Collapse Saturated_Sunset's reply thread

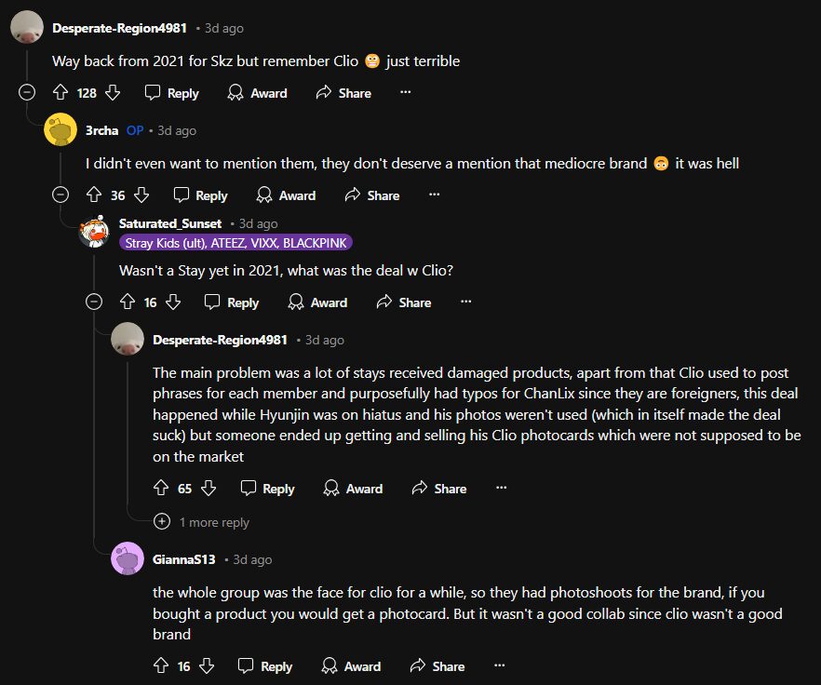94,302
